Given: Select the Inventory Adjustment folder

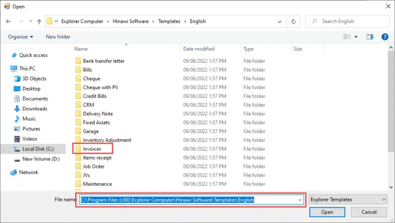Looking at the screenshot, I should pyautogui.click(x=103, y=140).
